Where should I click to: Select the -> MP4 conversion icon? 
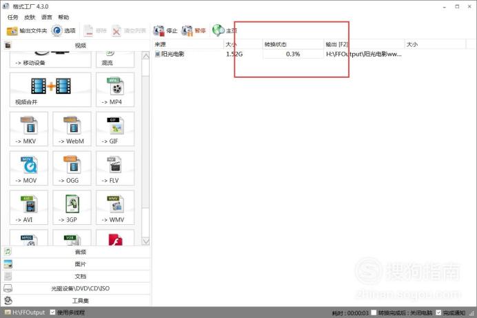click(x=115, y=90)
